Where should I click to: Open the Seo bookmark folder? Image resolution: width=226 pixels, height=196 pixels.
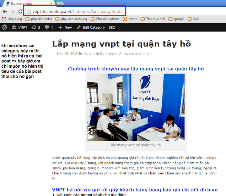[193, 19]
